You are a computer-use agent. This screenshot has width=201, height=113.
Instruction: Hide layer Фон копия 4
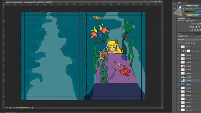point(179,110)
